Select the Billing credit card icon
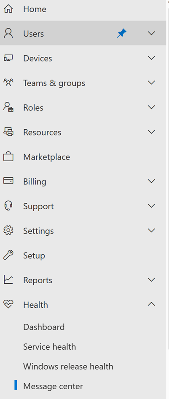Screen dimensions: 169x399 point(8,181)
